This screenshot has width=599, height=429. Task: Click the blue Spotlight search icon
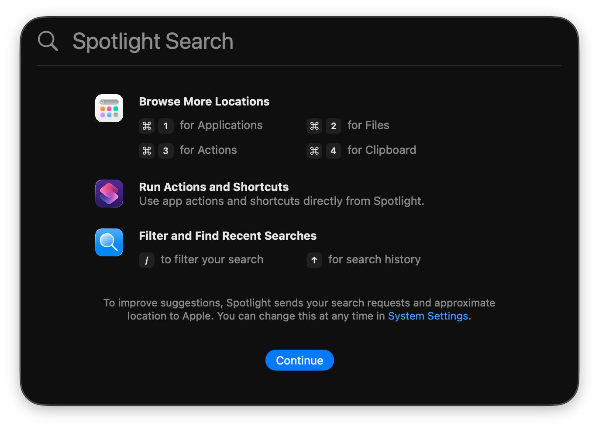click(x=109, y=242)
